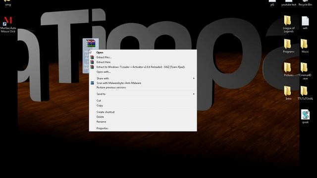317x178 pixels.
Task: Expand the Send to submenu arrow
Action: (194, 94)
